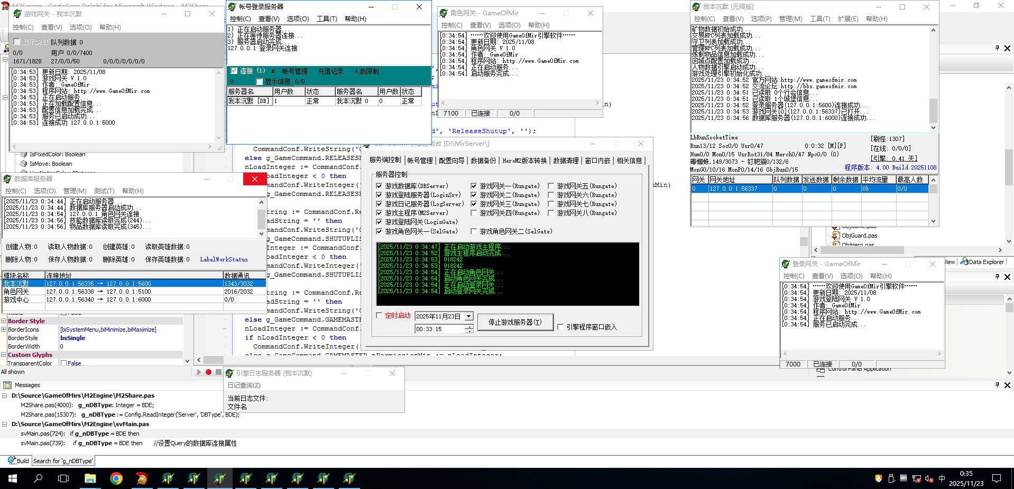Enable 游戏网关四(Rungate) checkbox
The width and height of the screenshot is (1014, 489).
[x=474, y=213]
